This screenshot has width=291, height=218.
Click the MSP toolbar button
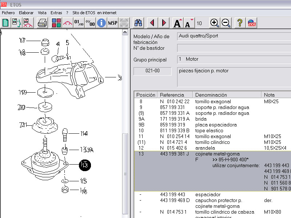[x=112, y=23]
